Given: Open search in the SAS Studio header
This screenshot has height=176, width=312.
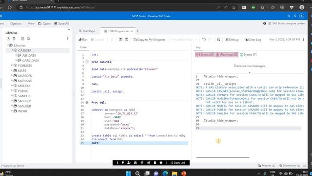Looking at the screenshot, I should point(289,16).
